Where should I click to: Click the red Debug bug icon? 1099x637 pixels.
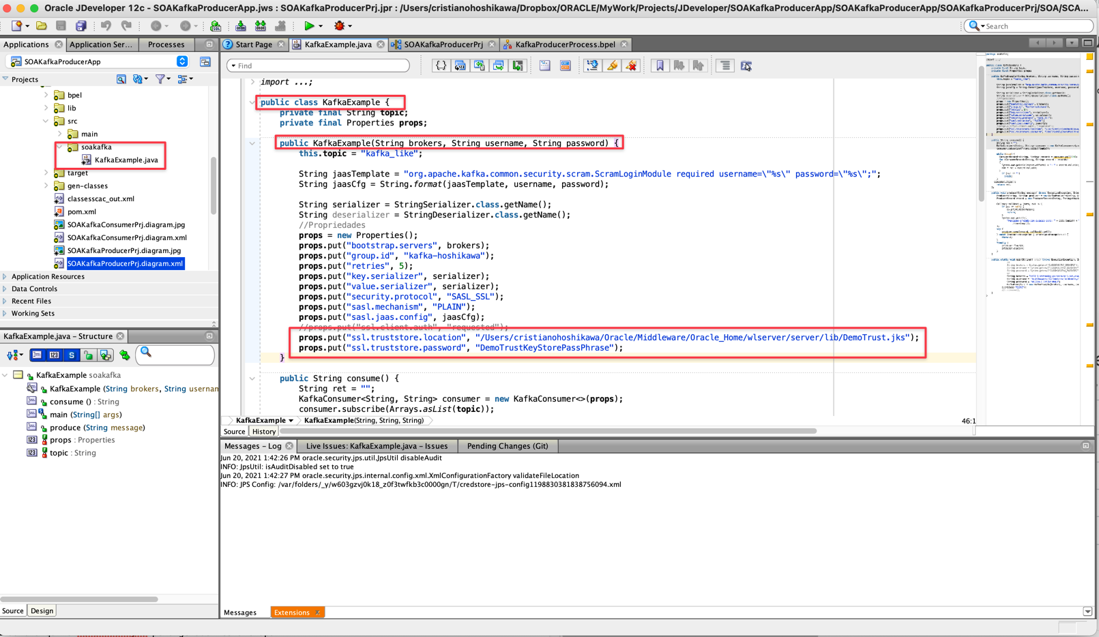pos(339,26)
